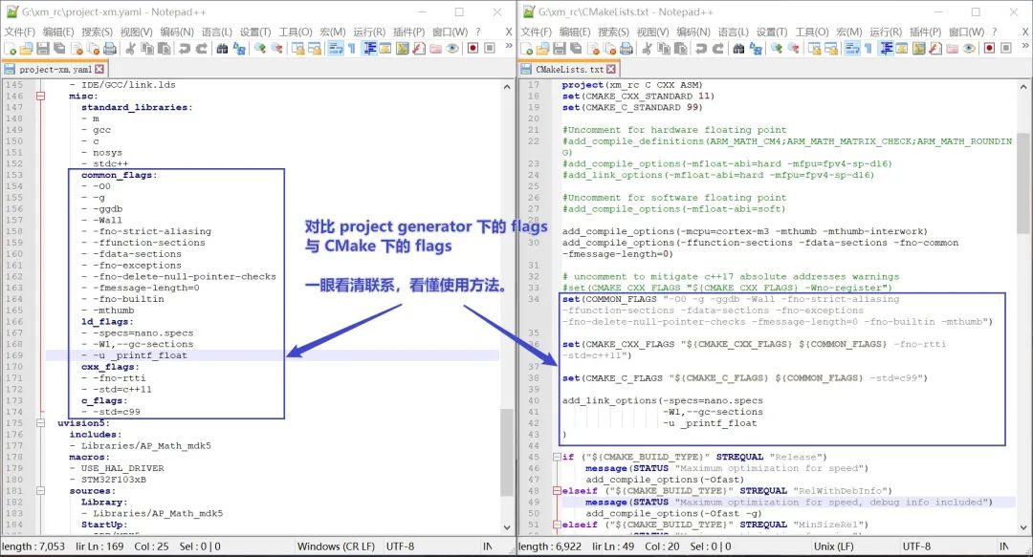This screenshot has width=1033, height=557.
Task: Stop macro recording in CMakeLists.txt window toolbar
Action: click(1006, 48)
